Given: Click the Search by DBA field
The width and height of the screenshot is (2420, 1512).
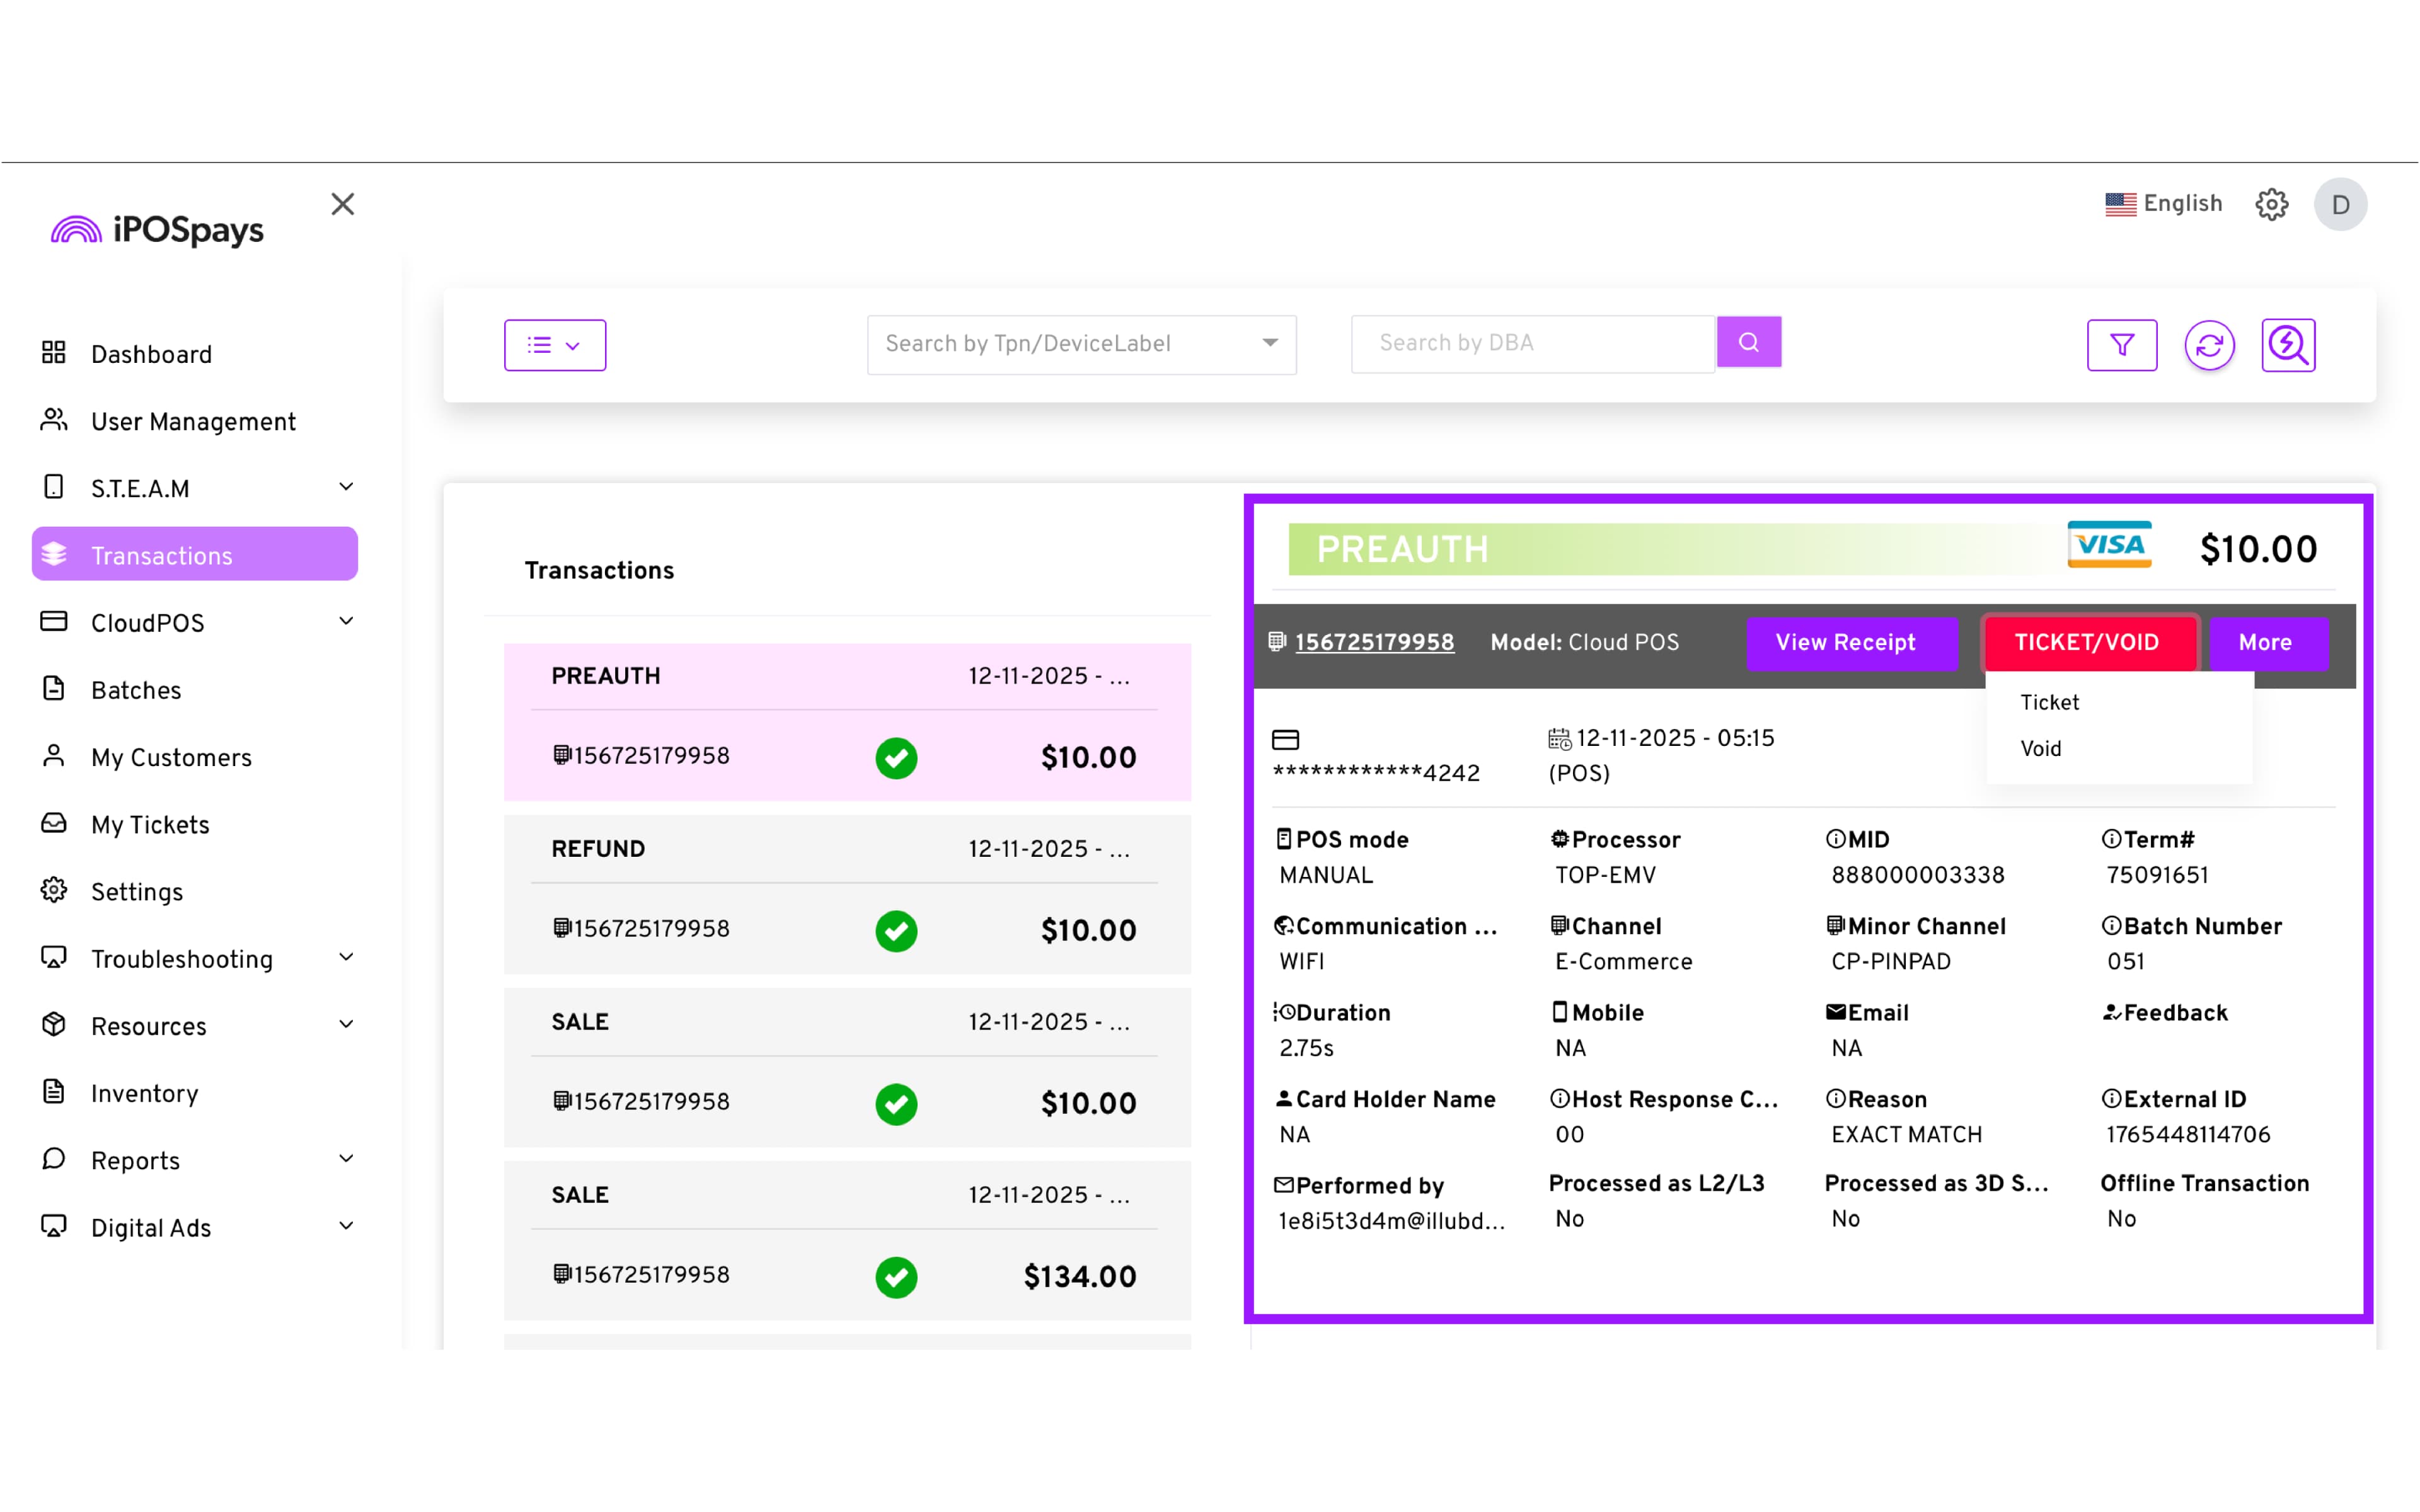Looking at the screenshot, I should 1531,343.
